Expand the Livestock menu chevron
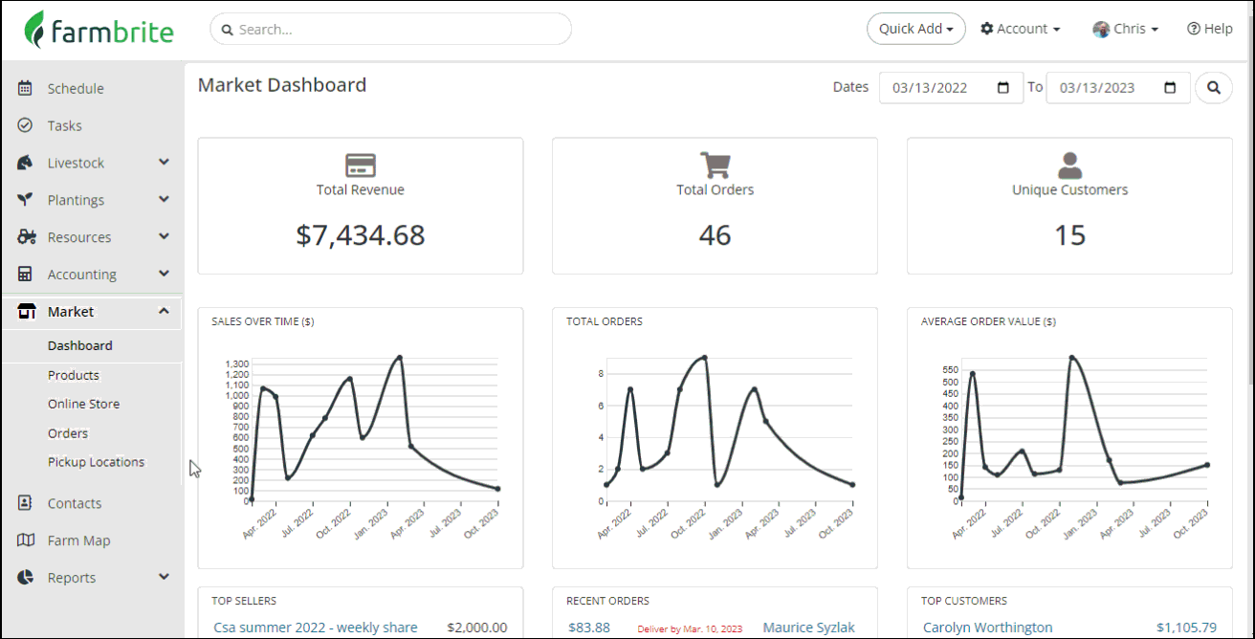 point(164,163)
